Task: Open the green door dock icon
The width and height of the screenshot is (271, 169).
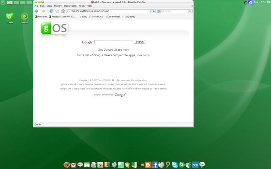Action: coord(134,165)
